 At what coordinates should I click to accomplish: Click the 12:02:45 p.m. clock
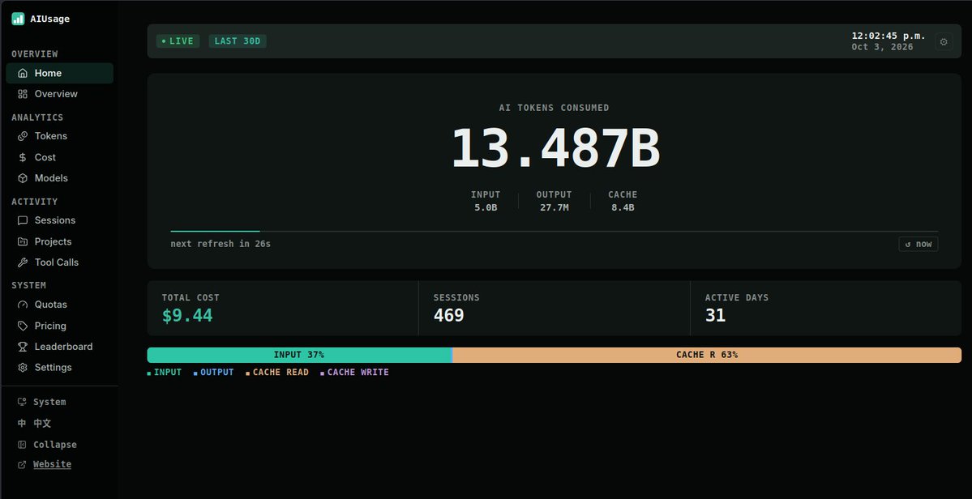[889, 36]
